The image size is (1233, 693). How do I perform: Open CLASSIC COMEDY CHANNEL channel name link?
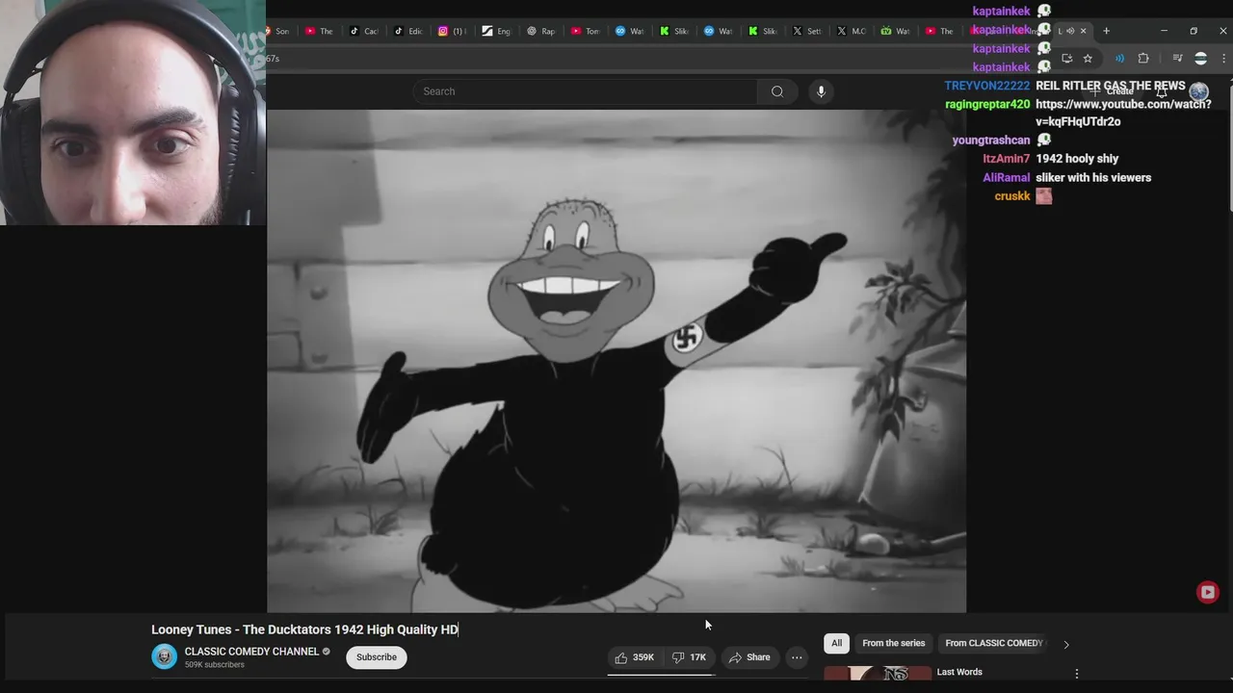click(251, 652)
